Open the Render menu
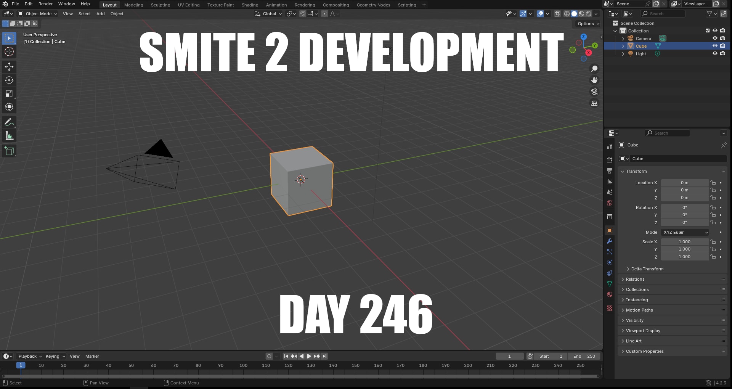Viewport: 732px width, 389px height. click(45, 4)
